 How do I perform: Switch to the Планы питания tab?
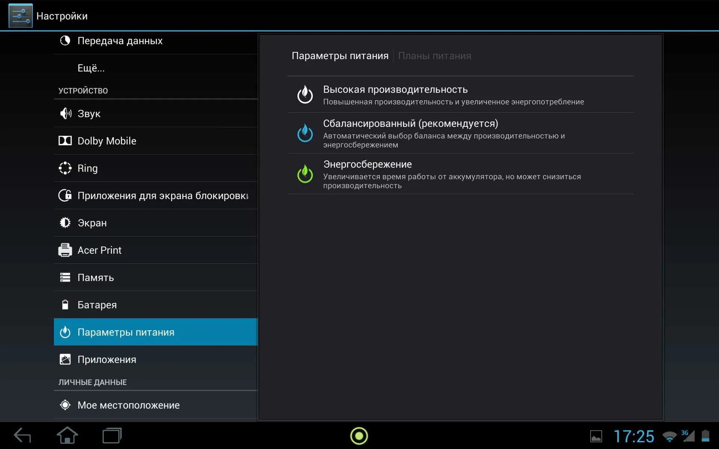click(x=434, y=56)
